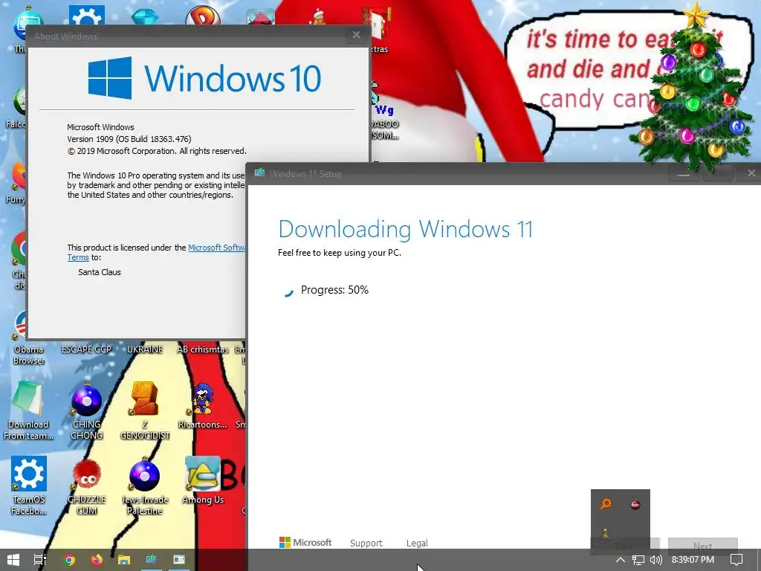
Task: Click Next button in Windows 11 Setup
Action: [x=703, y=546]
